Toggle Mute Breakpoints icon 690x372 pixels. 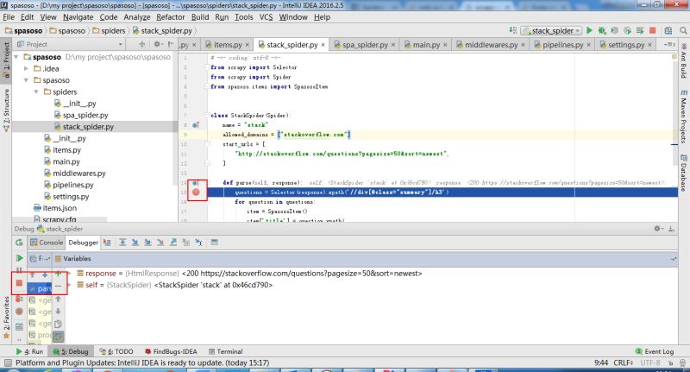click(19, 312)
